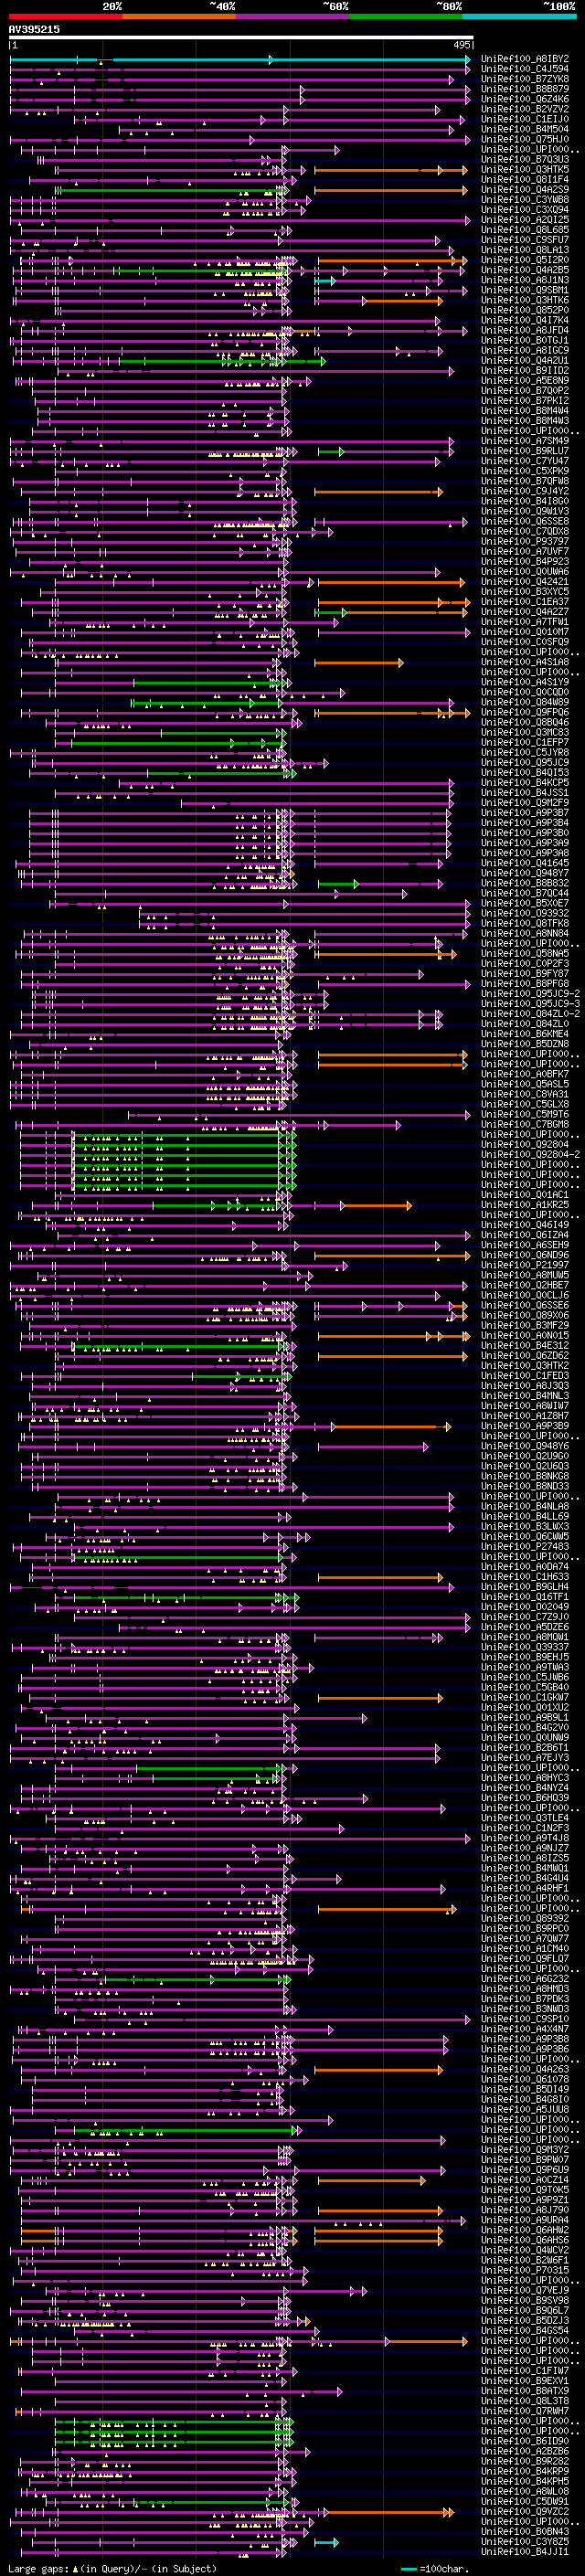
Task: Click the cyan alignment bar for UniRef100_A8IBY2
Action: [x=240, y=60]
